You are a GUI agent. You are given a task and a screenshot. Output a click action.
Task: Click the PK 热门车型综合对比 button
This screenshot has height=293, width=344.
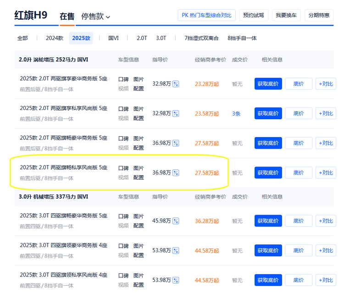pyautogui.click(x=206, y=15)
